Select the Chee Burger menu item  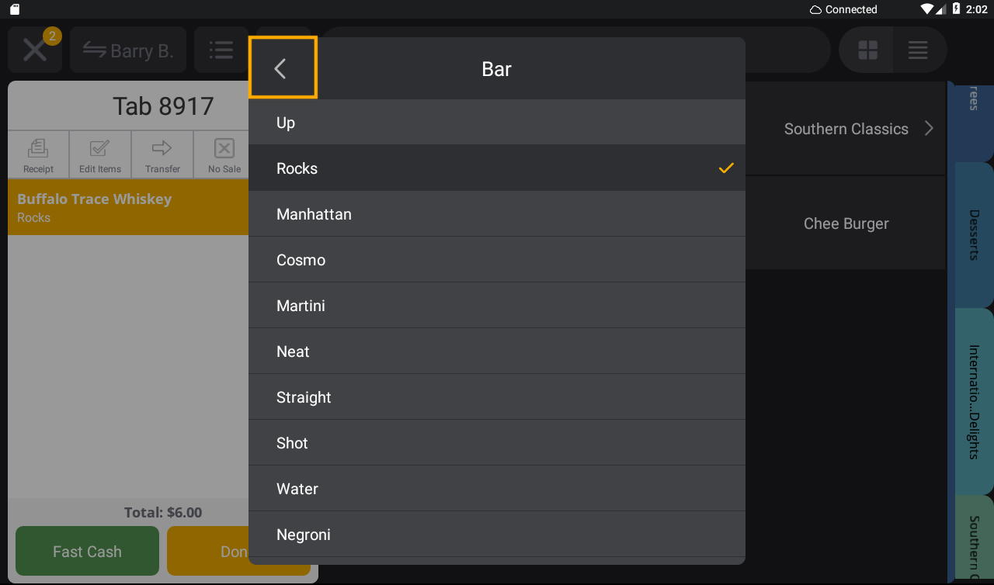point(846,223)
